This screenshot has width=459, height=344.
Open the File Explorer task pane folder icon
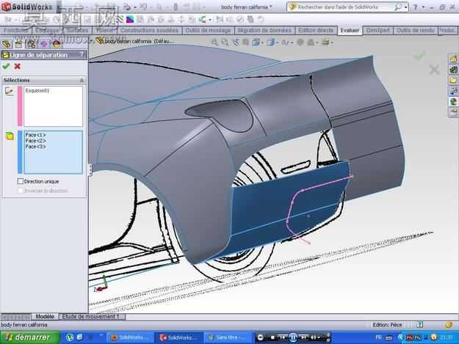pyautogui.click(x=453, y=80)
